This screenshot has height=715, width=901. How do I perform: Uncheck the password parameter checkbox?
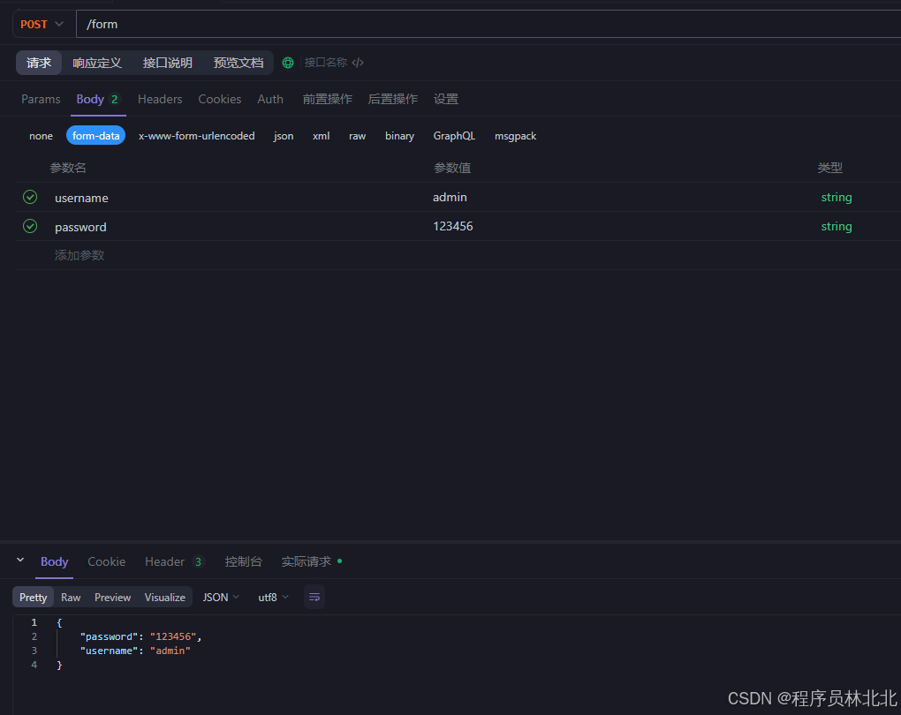click(30, 226)
